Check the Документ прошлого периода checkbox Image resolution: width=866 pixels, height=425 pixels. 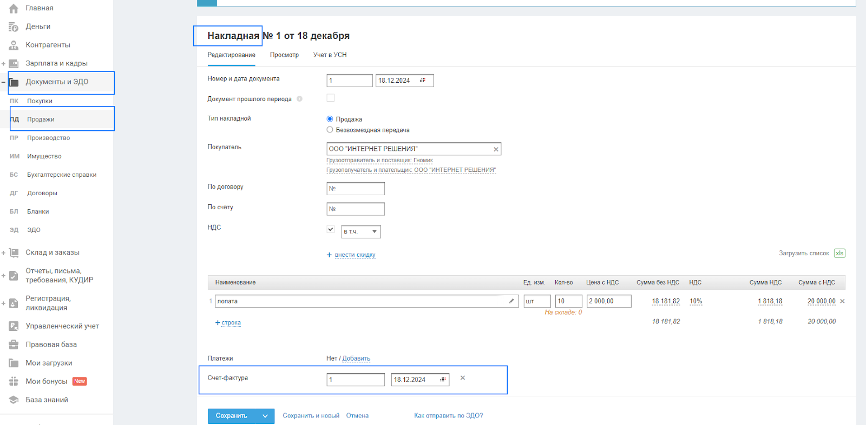(x=331, y=98)
